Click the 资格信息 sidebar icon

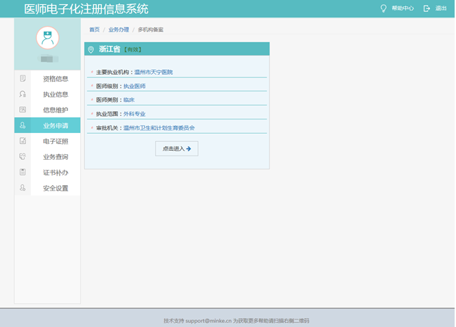(23, 79)
